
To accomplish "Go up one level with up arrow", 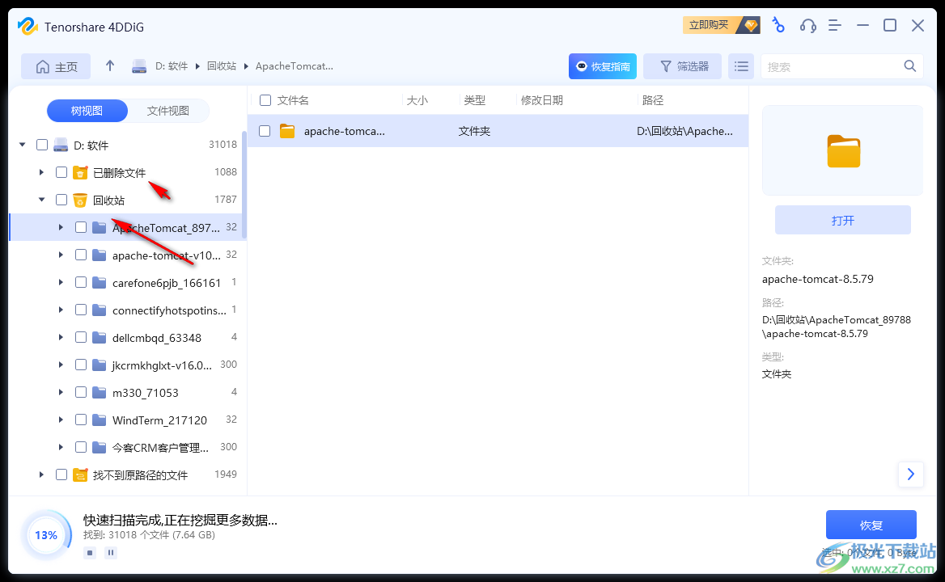I will tap(110, 65).
